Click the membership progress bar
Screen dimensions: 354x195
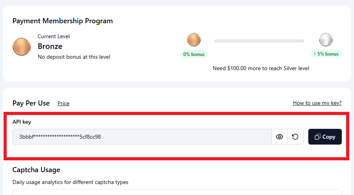[x=259, y=41]
